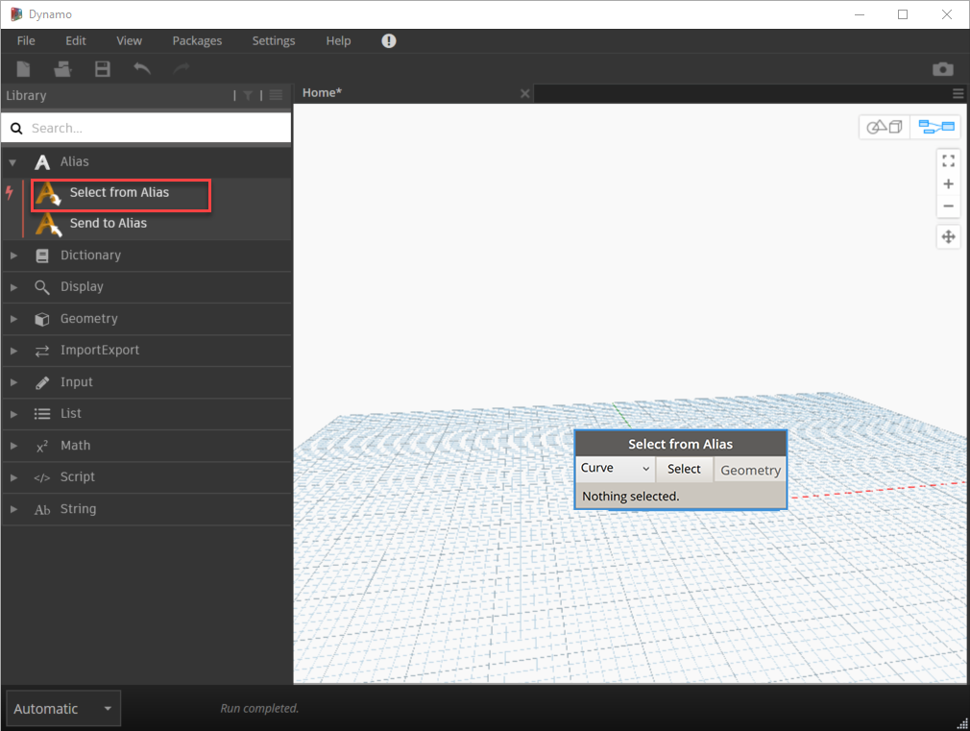Expand the Math category
970x731 pixels.
point(13,446)
